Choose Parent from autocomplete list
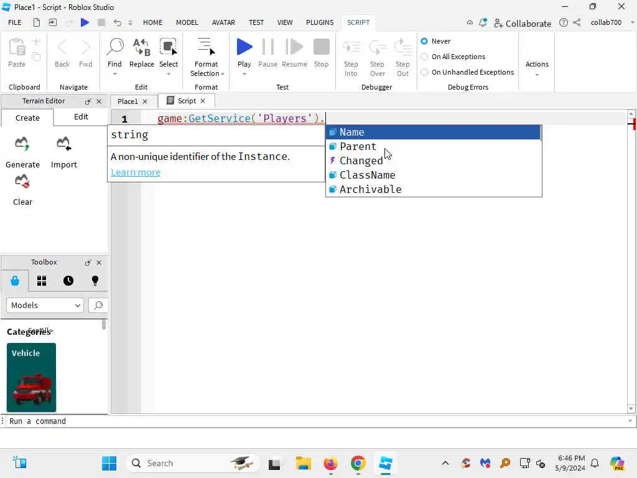Viewport: 637px width, 478px height. pyautogui.click(x=434, y=146)
